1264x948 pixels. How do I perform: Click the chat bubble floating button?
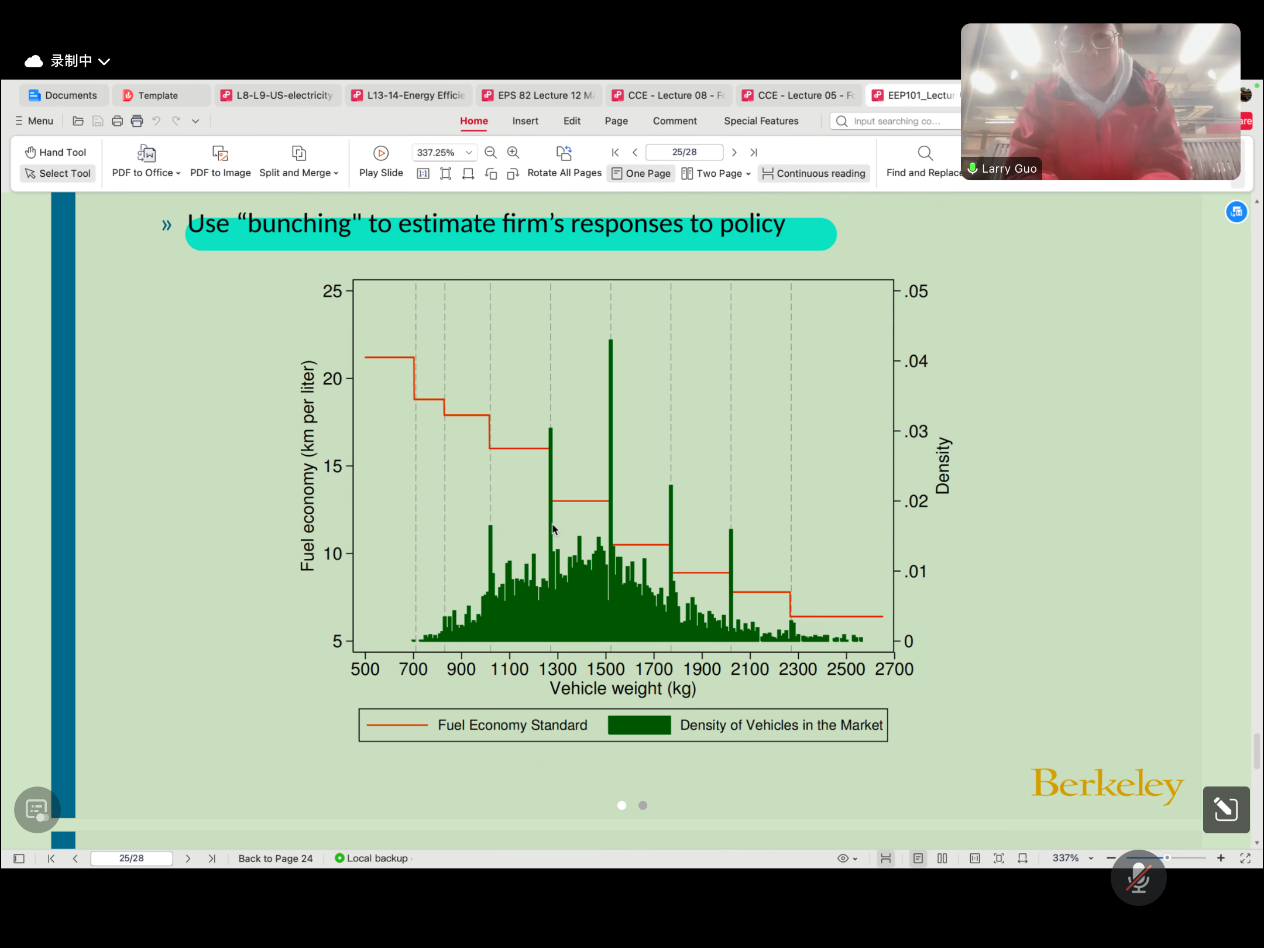tap(37, 810)
